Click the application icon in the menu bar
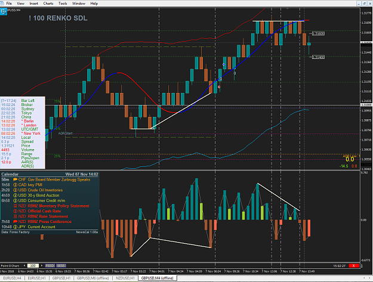This screenshot has width=373, height=282. pos(2,4)
